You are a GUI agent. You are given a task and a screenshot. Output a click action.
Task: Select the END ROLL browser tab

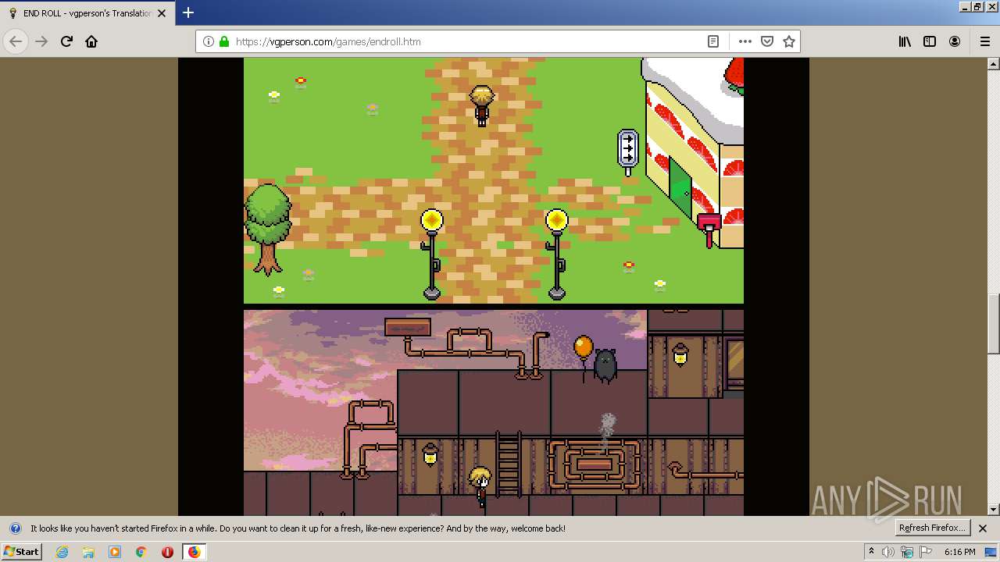87,13
